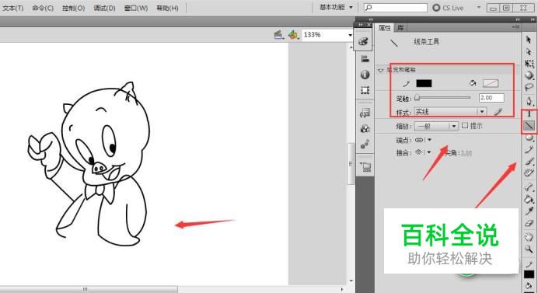Screen dimensions: 538x293
Task: Select the Bone tool
Action: pos(529,187)
